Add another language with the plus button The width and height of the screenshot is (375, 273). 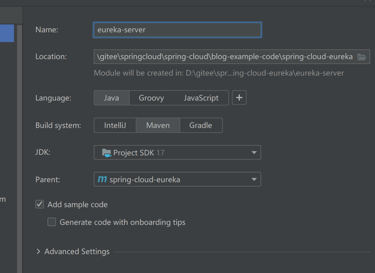pyautogui.click(x=239, y=97)
